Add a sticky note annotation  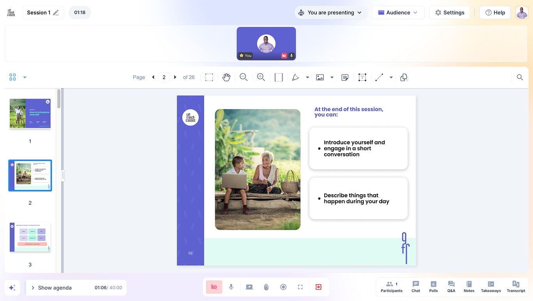coord(345,77)
